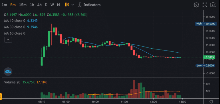Click the Volume 20 indicator legend

click(x=12, y=82)
